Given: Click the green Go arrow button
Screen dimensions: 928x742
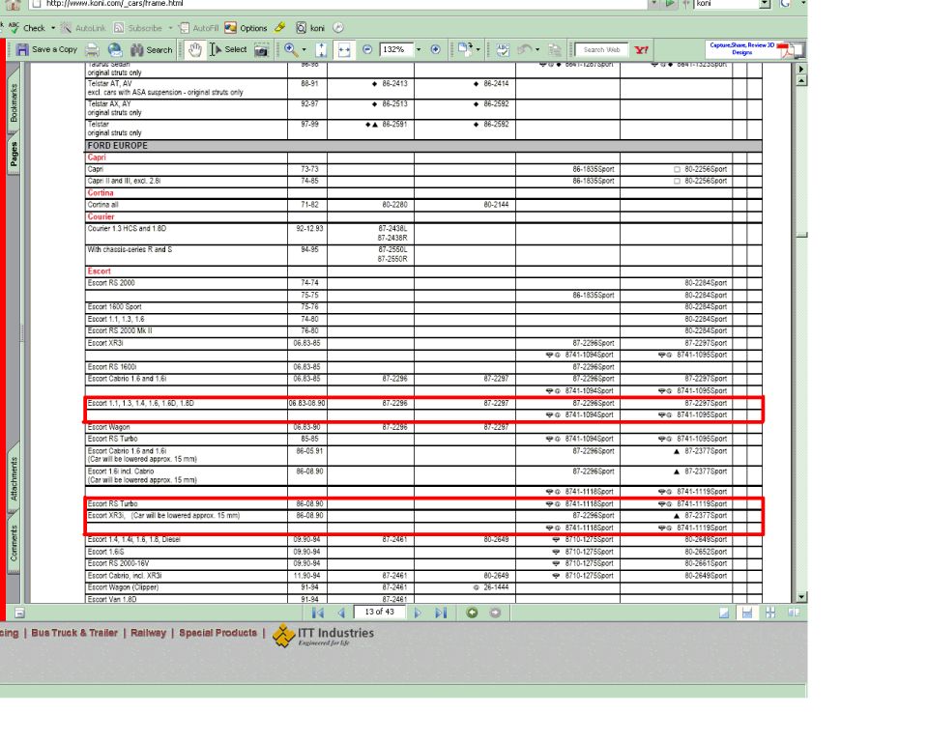Looking at the screenshot, I should (x=669, y=4).
